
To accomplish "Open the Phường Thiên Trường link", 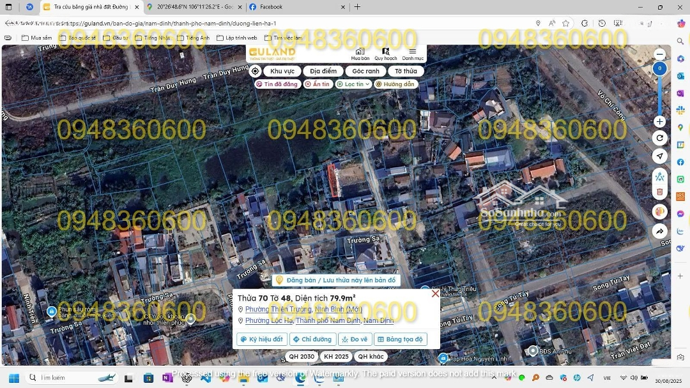I will point(278,310).
